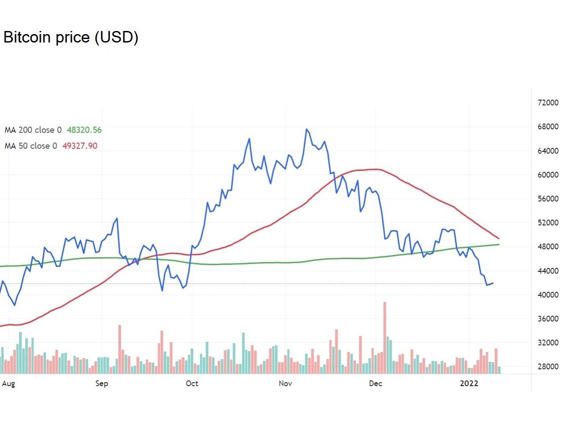Click the Dec label on time axis

click(x=376, y=383)
